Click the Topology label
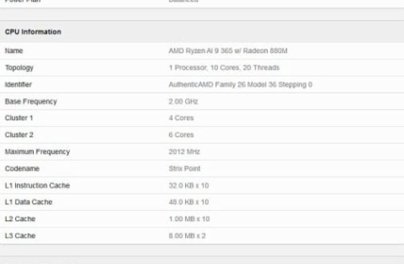The height and width of the screenshot is (264, 404). 20,68
